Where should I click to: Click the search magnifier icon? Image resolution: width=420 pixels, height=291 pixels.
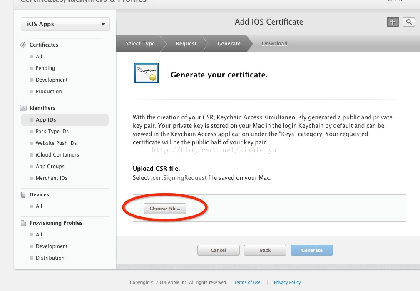408,22
